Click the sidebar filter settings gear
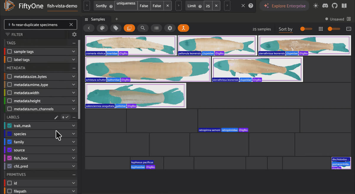The height and width of the screenshot is (194, 355). pos(74,35)
